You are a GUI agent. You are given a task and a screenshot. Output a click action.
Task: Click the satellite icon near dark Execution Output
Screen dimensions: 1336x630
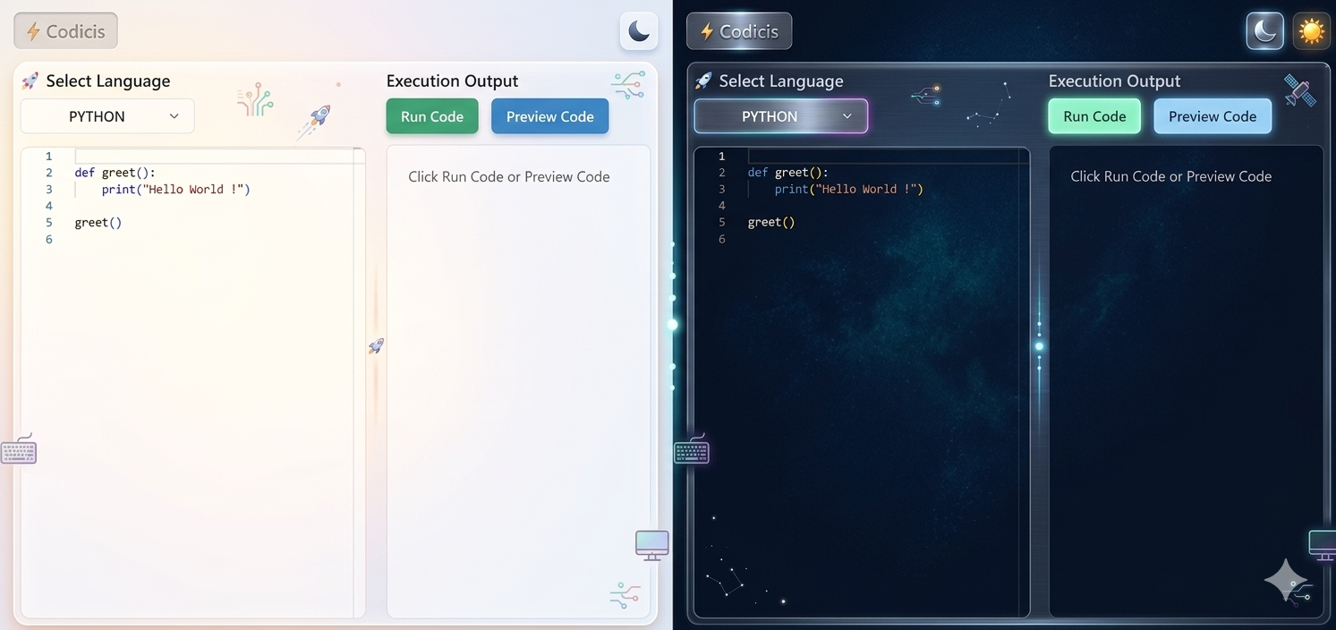pos(1299,90)
